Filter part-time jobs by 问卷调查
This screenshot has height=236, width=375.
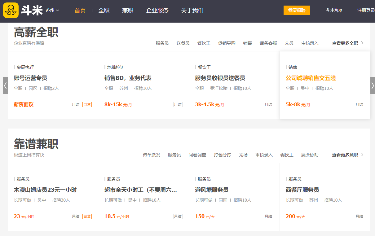point(197,155)
